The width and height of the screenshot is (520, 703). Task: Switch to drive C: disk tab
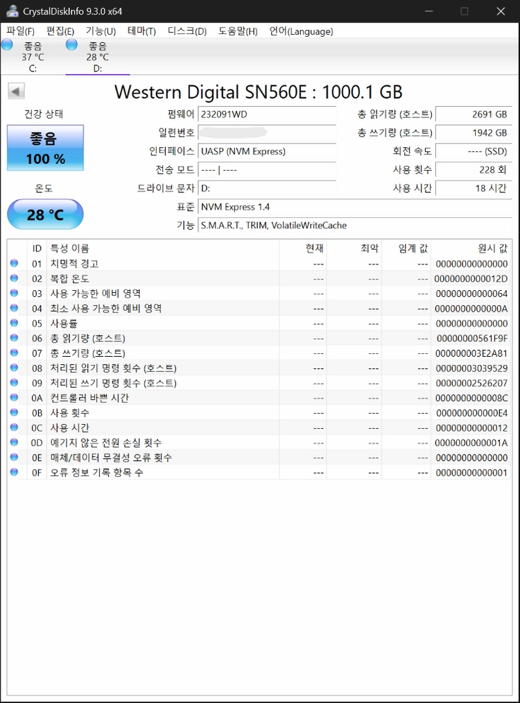pyautogui.click(x=33, y=57)
